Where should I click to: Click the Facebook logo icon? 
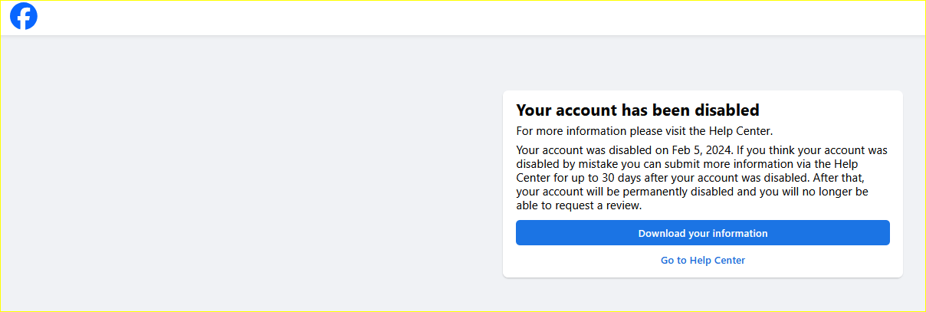tap(24, 17)
